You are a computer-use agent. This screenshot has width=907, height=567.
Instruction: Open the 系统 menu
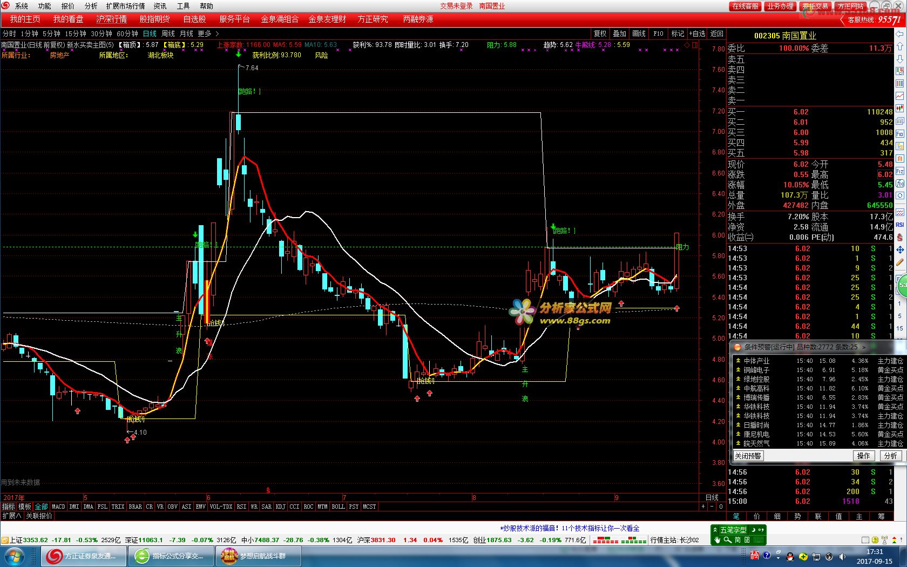22,6
